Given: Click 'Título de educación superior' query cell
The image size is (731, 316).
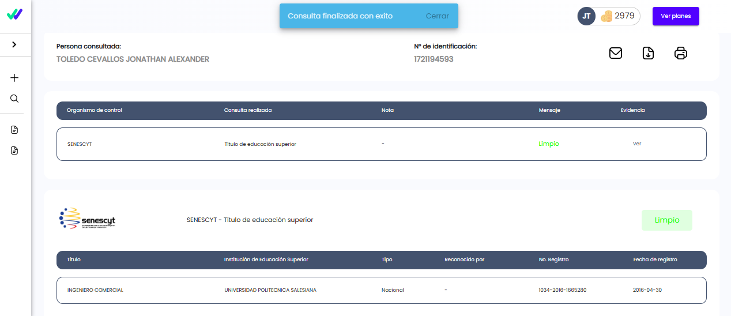Looking at the screenshot, I should click(x=260, y=144).
